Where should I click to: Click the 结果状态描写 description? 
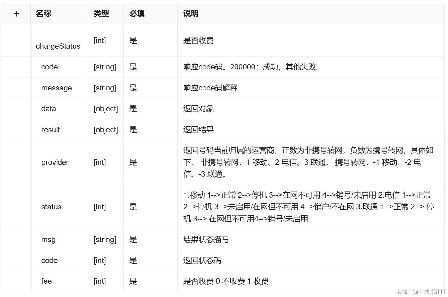(x=206, y=240)
